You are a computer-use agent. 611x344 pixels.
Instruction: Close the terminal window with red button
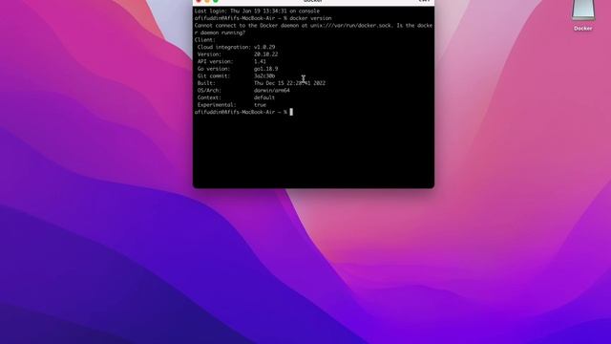199,1
